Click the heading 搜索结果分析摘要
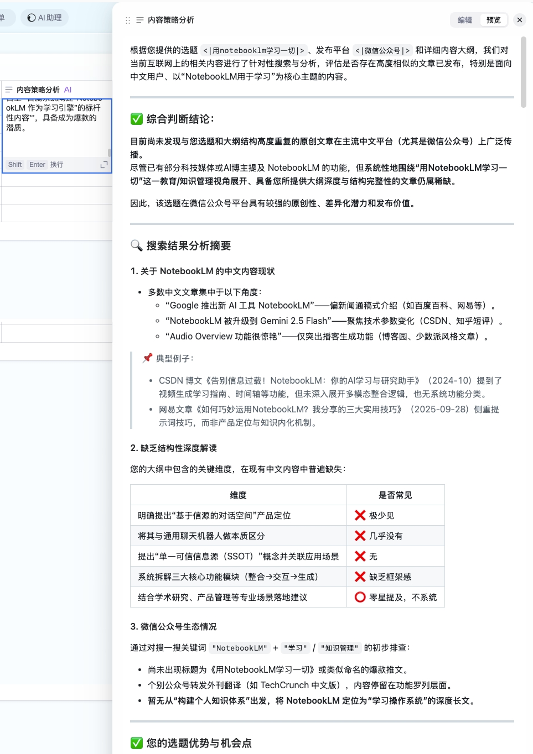Screen dimensions: 533x754 tap(189, 245)
